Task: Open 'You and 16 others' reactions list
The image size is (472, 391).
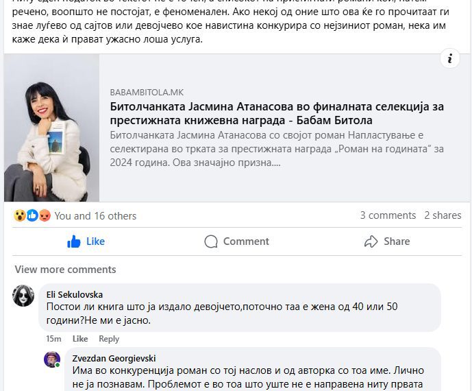Action: [95, 216]
